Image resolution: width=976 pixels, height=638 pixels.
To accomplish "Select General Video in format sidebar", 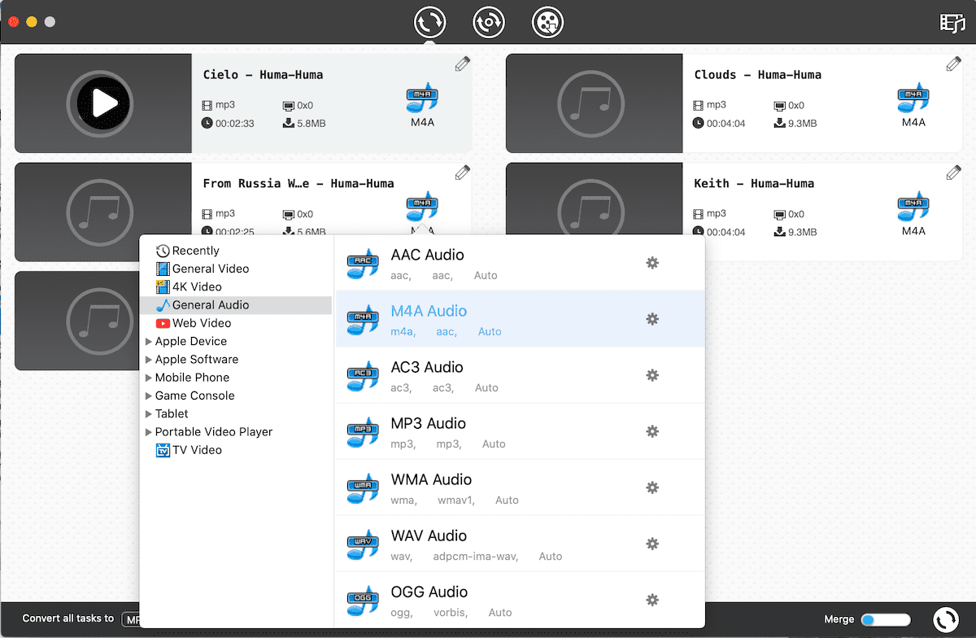I will point(210,269).
